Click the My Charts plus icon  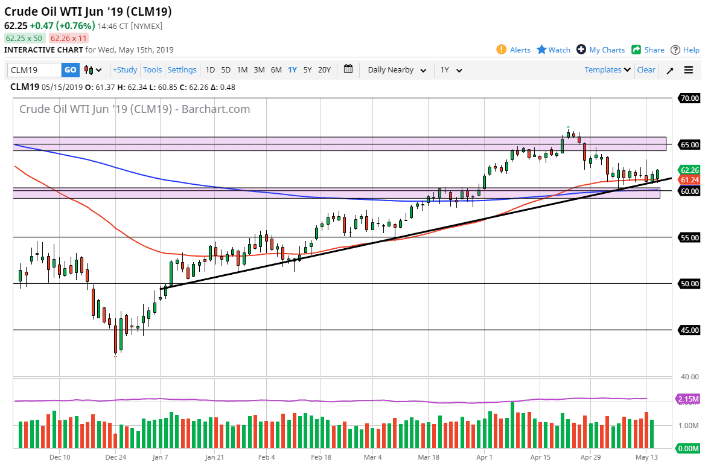[x=581, y=50]
